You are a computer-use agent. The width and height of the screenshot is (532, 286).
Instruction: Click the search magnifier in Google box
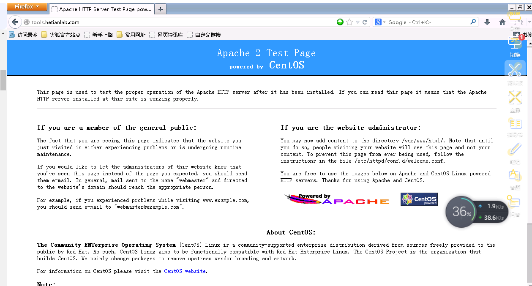(473, 22)
